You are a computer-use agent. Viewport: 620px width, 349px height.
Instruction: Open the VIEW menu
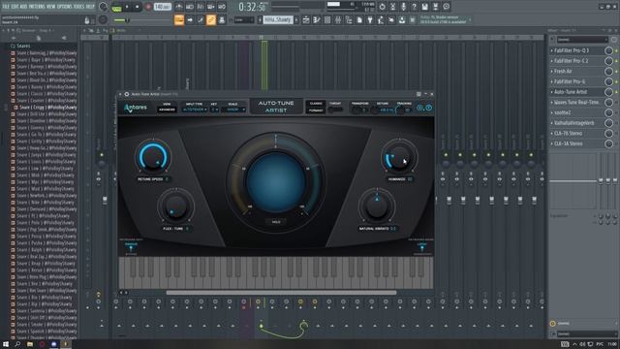coord(51,7)
